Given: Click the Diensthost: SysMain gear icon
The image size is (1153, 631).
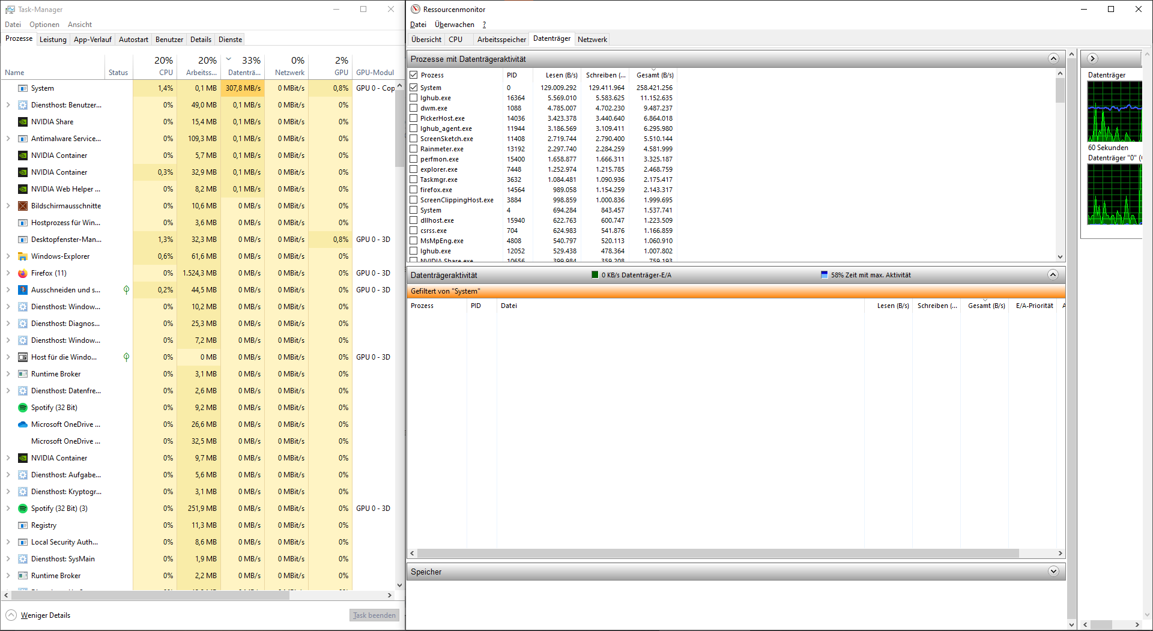Looking at the screenshot, I should [x=23, y=559].
